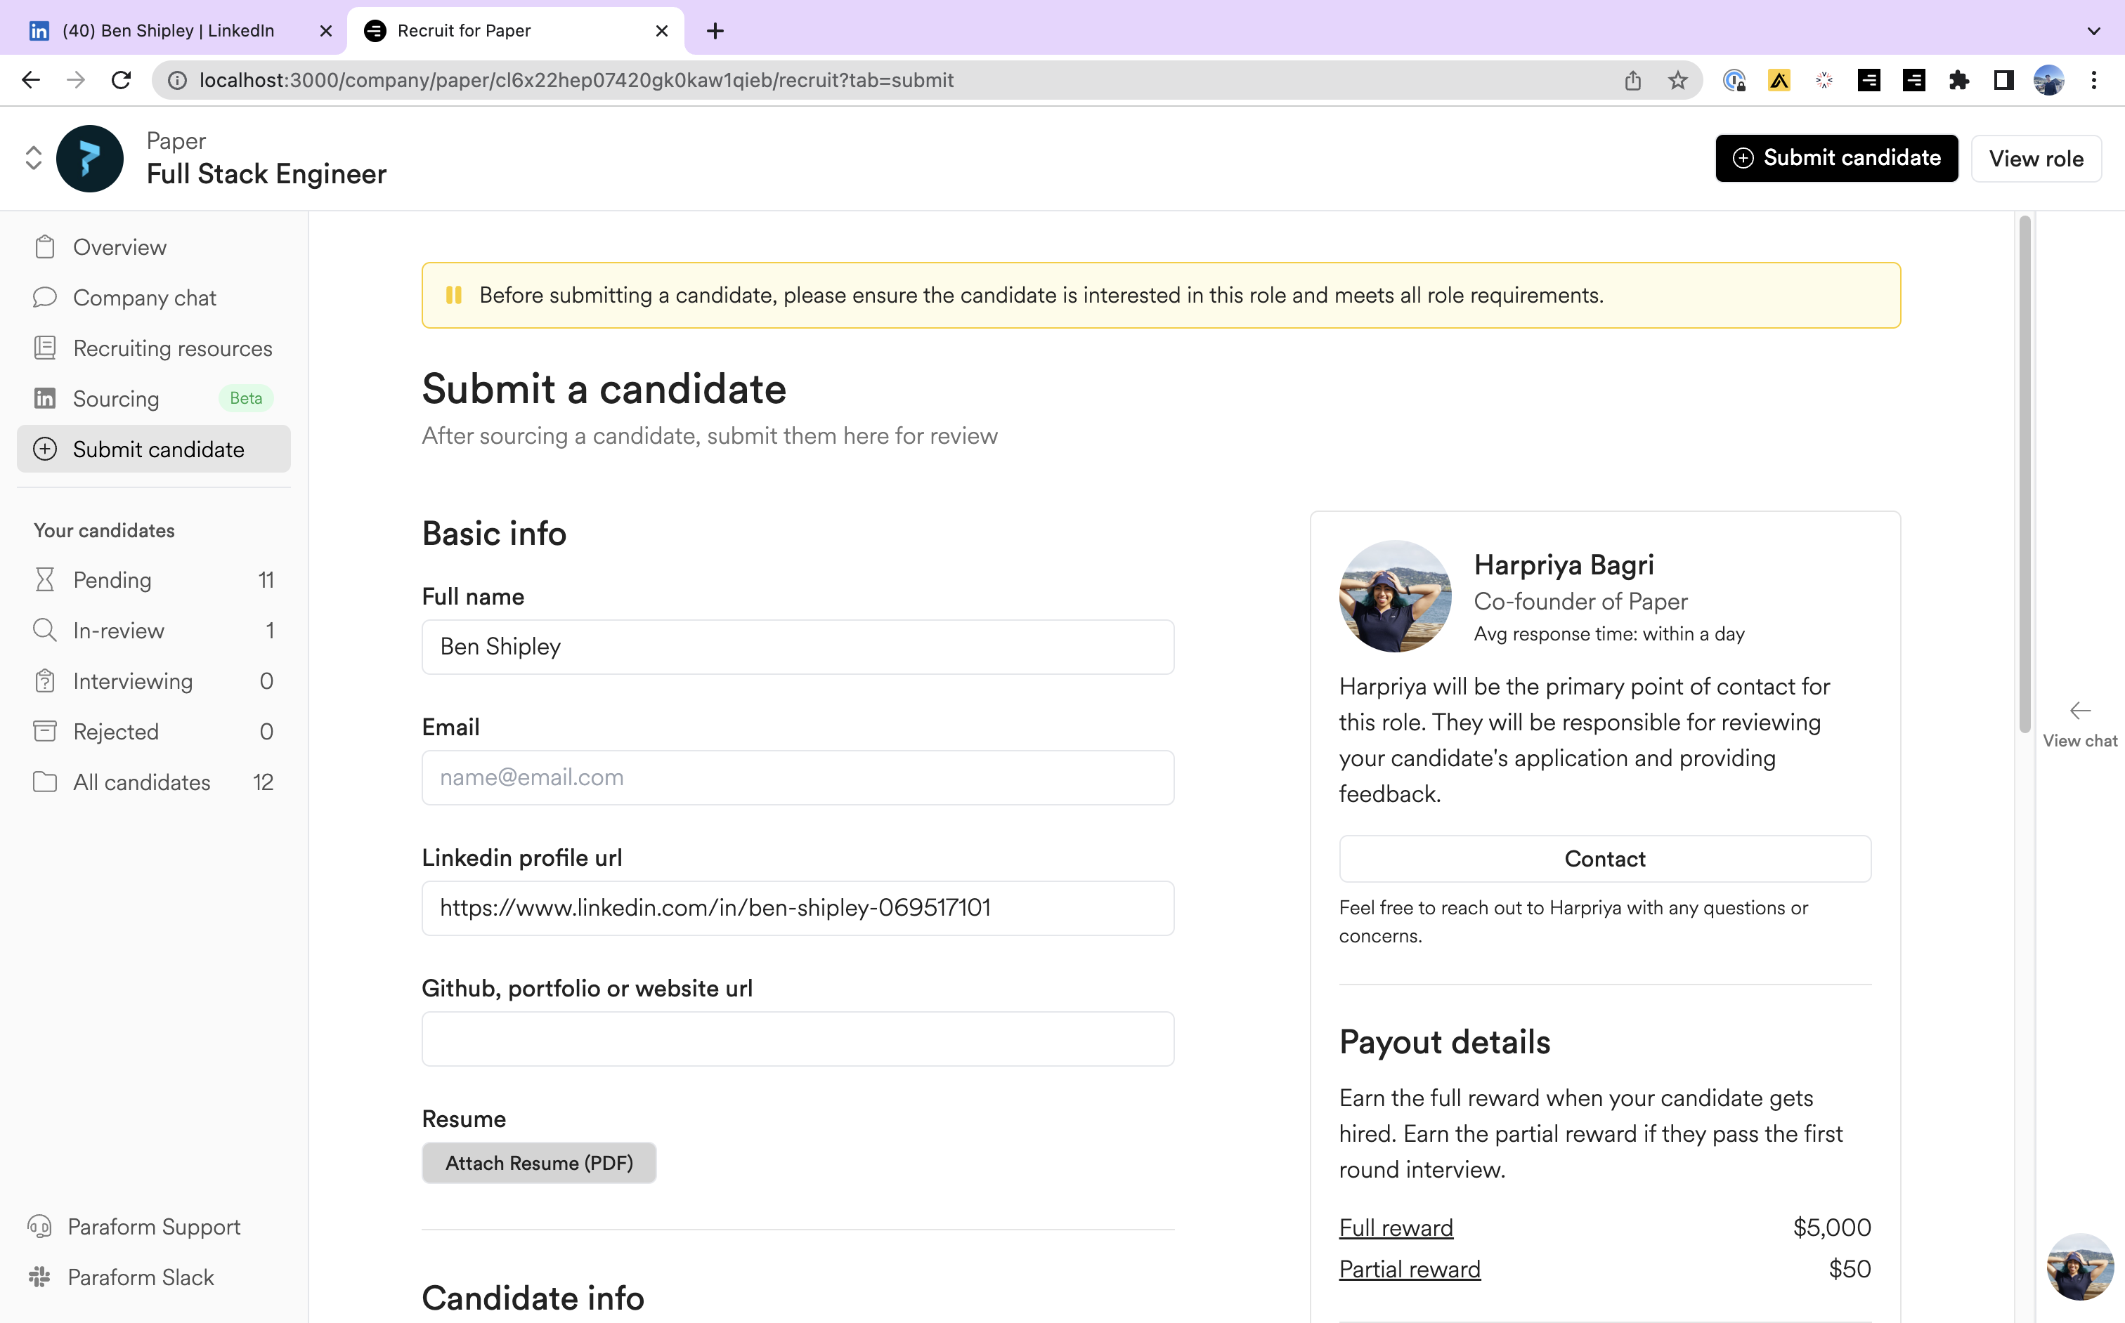Viewport: 2125px width, 1323px height.
Task: Open Paraform Support via the headset icon
Action: coord(39,1226)
